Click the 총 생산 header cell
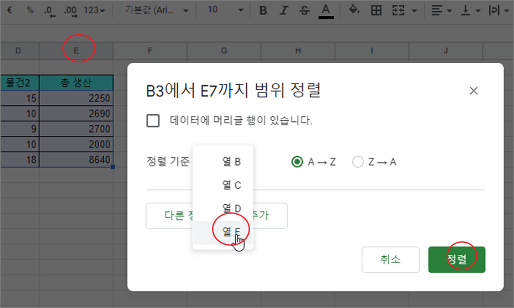Viewport: 514px width, 308px height. click(76, 82)
